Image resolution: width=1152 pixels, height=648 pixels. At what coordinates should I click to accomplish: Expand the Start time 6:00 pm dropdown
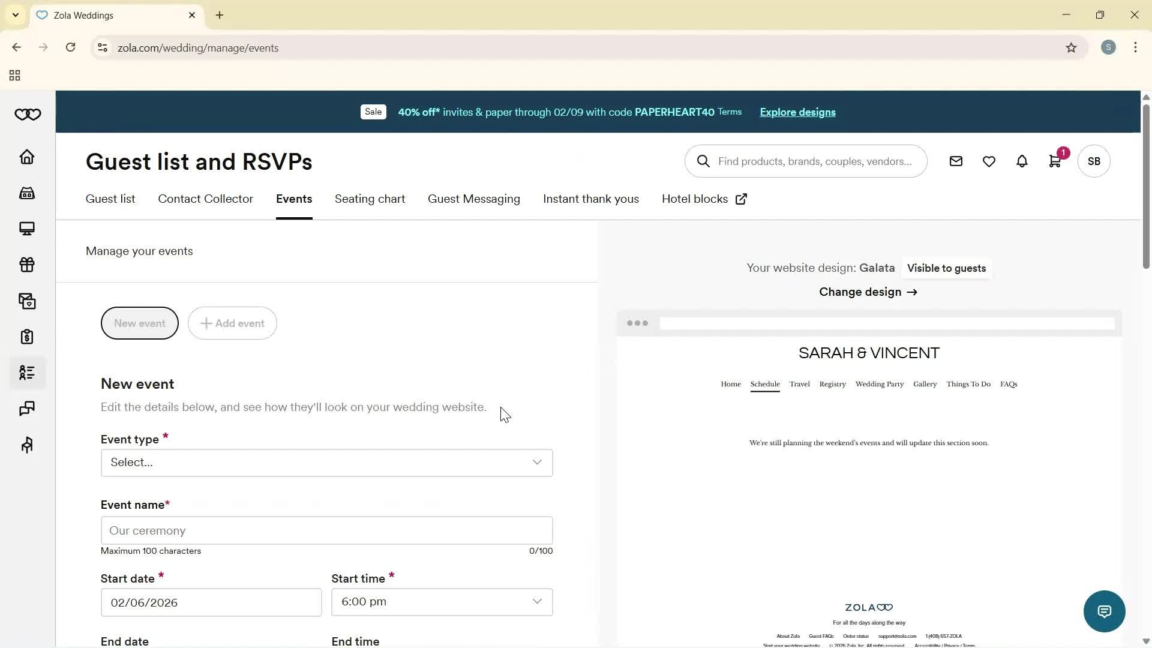tap(442, 602)
